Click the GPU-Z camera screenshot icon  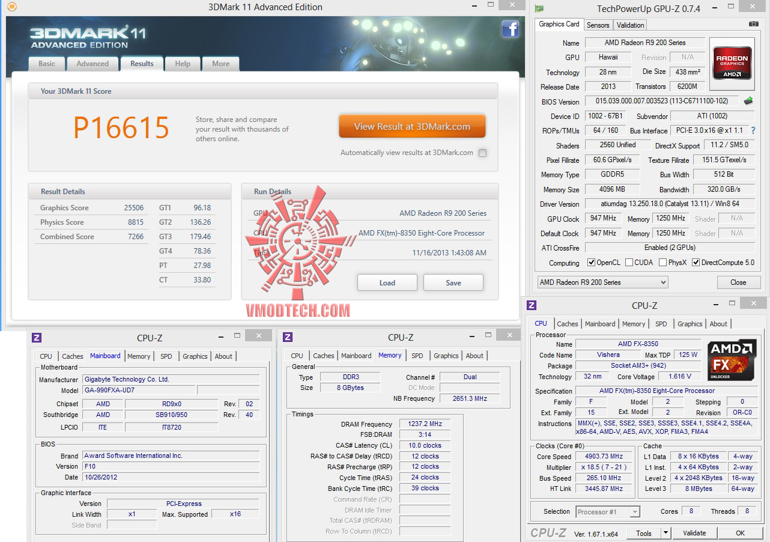tap(753, 24)
